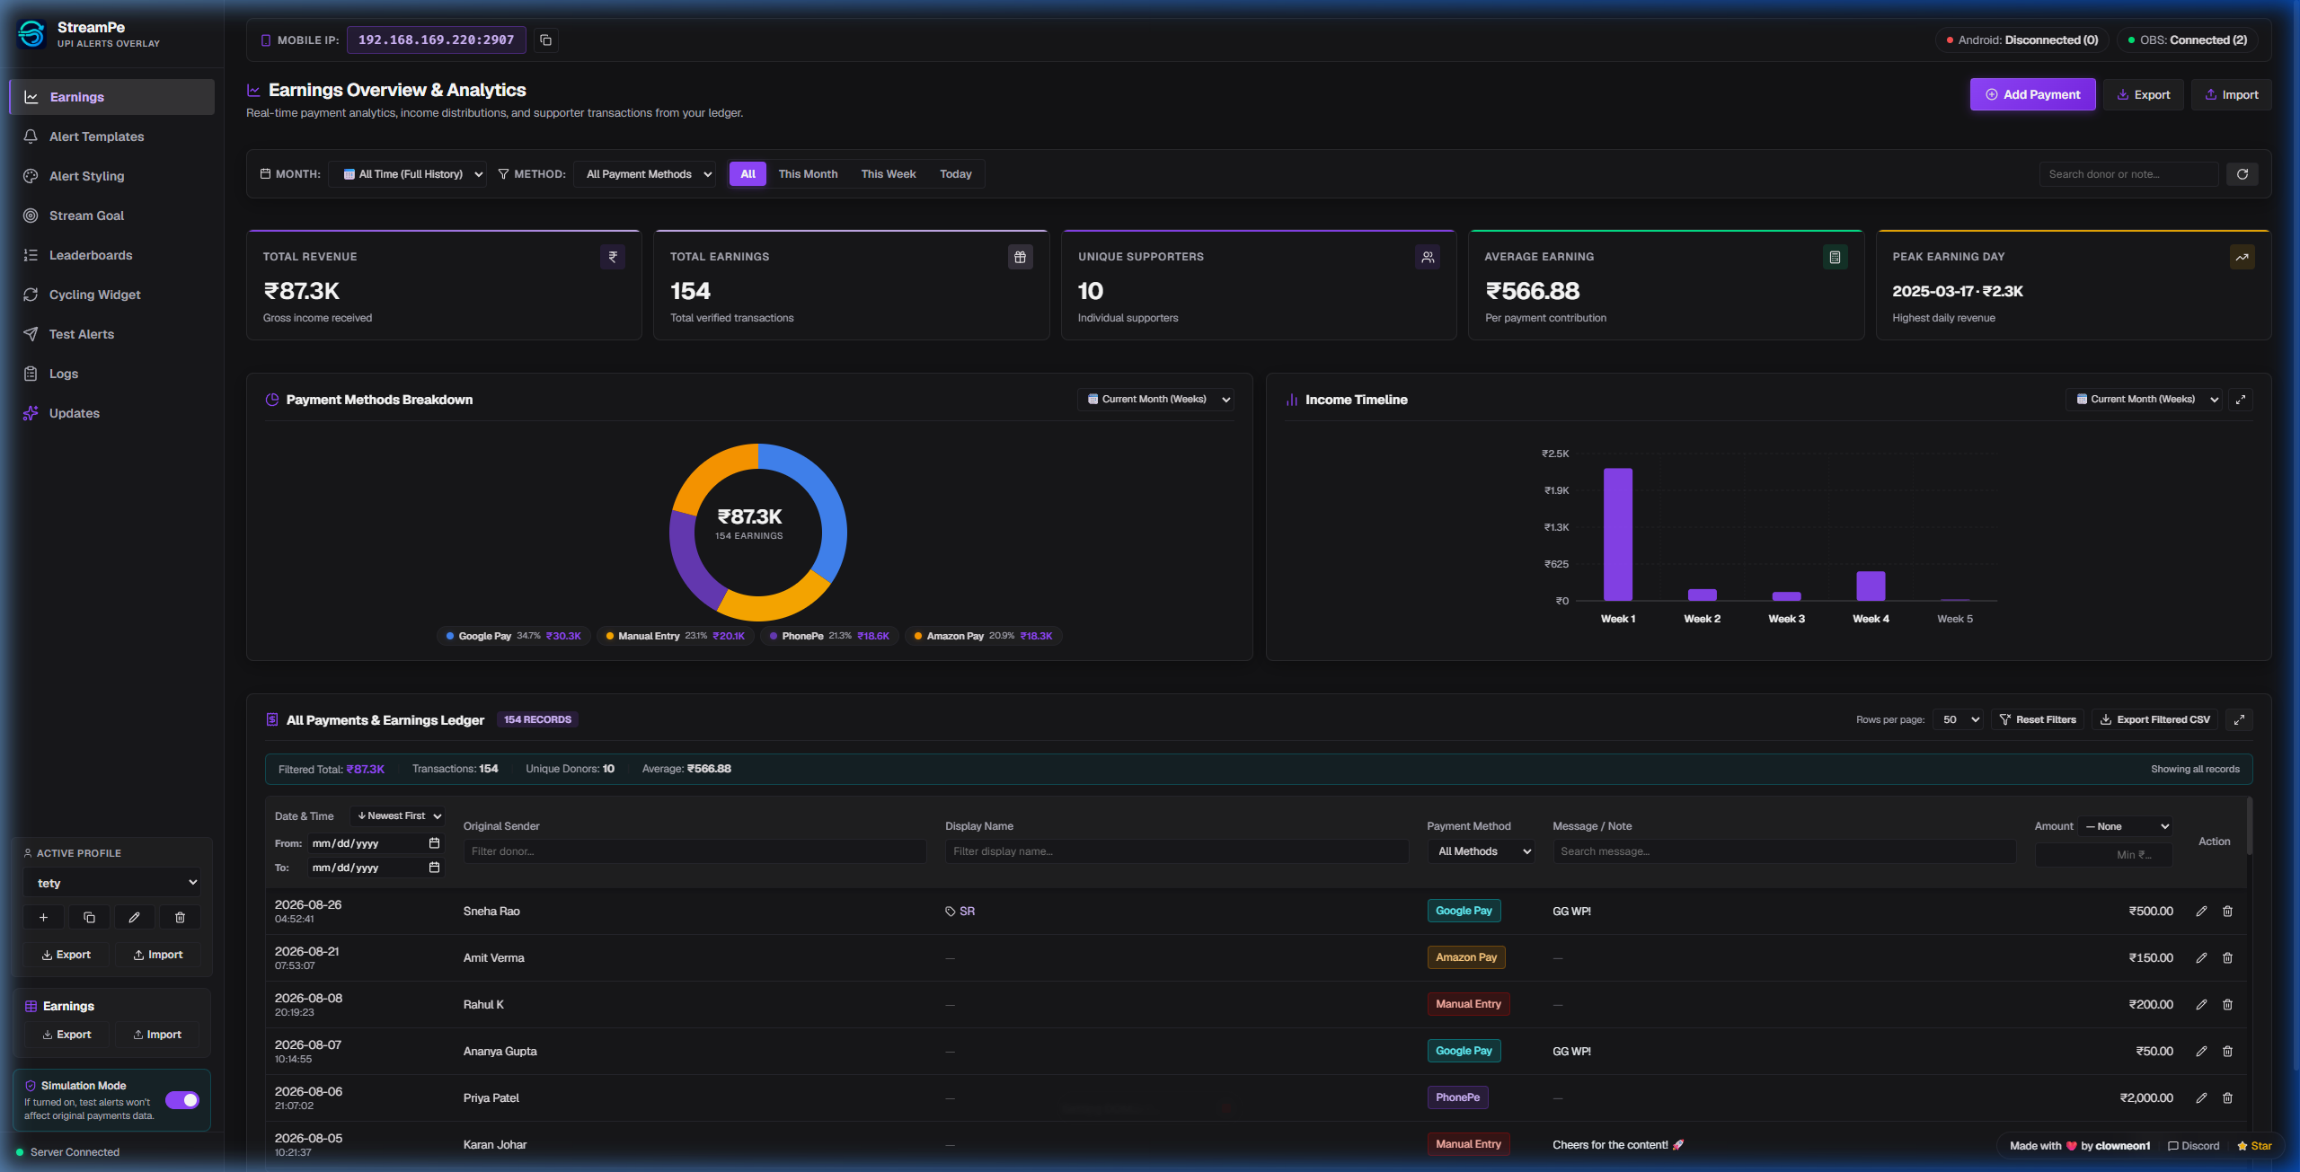2300x1172 pixels.
Task: Open the Rows per page dropdown
Action: click(x=1959, y=719)
